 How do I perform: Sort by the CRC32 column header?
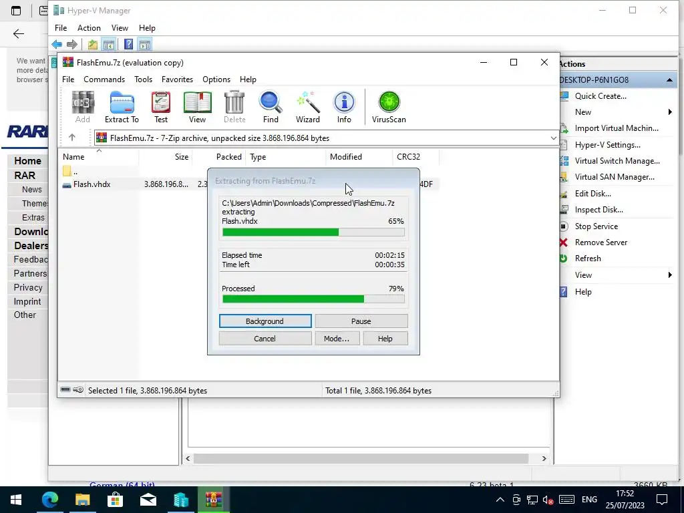[415, 156]
